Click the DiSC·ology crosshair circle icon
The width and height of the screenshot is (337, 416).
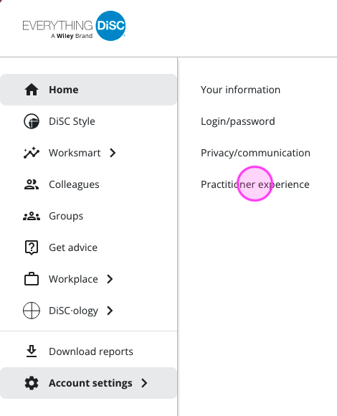point(32,311)
